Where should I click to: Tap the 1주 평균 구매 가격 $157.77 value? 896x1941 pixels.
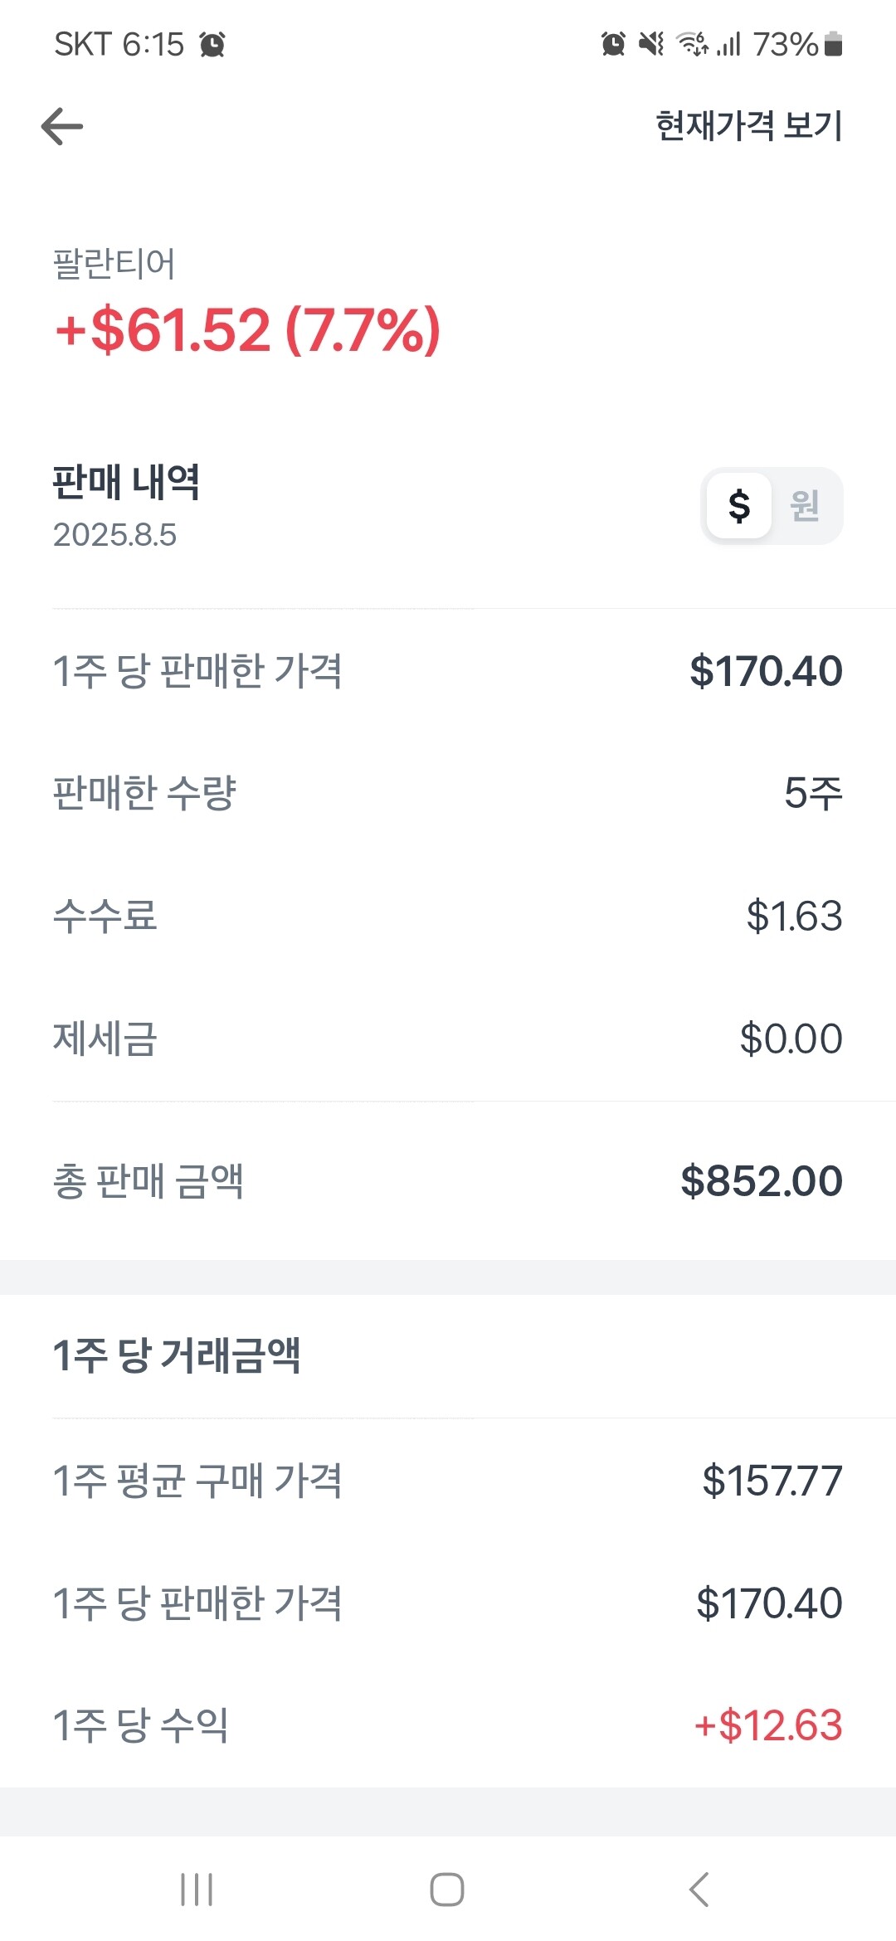tap(772, 1481)
